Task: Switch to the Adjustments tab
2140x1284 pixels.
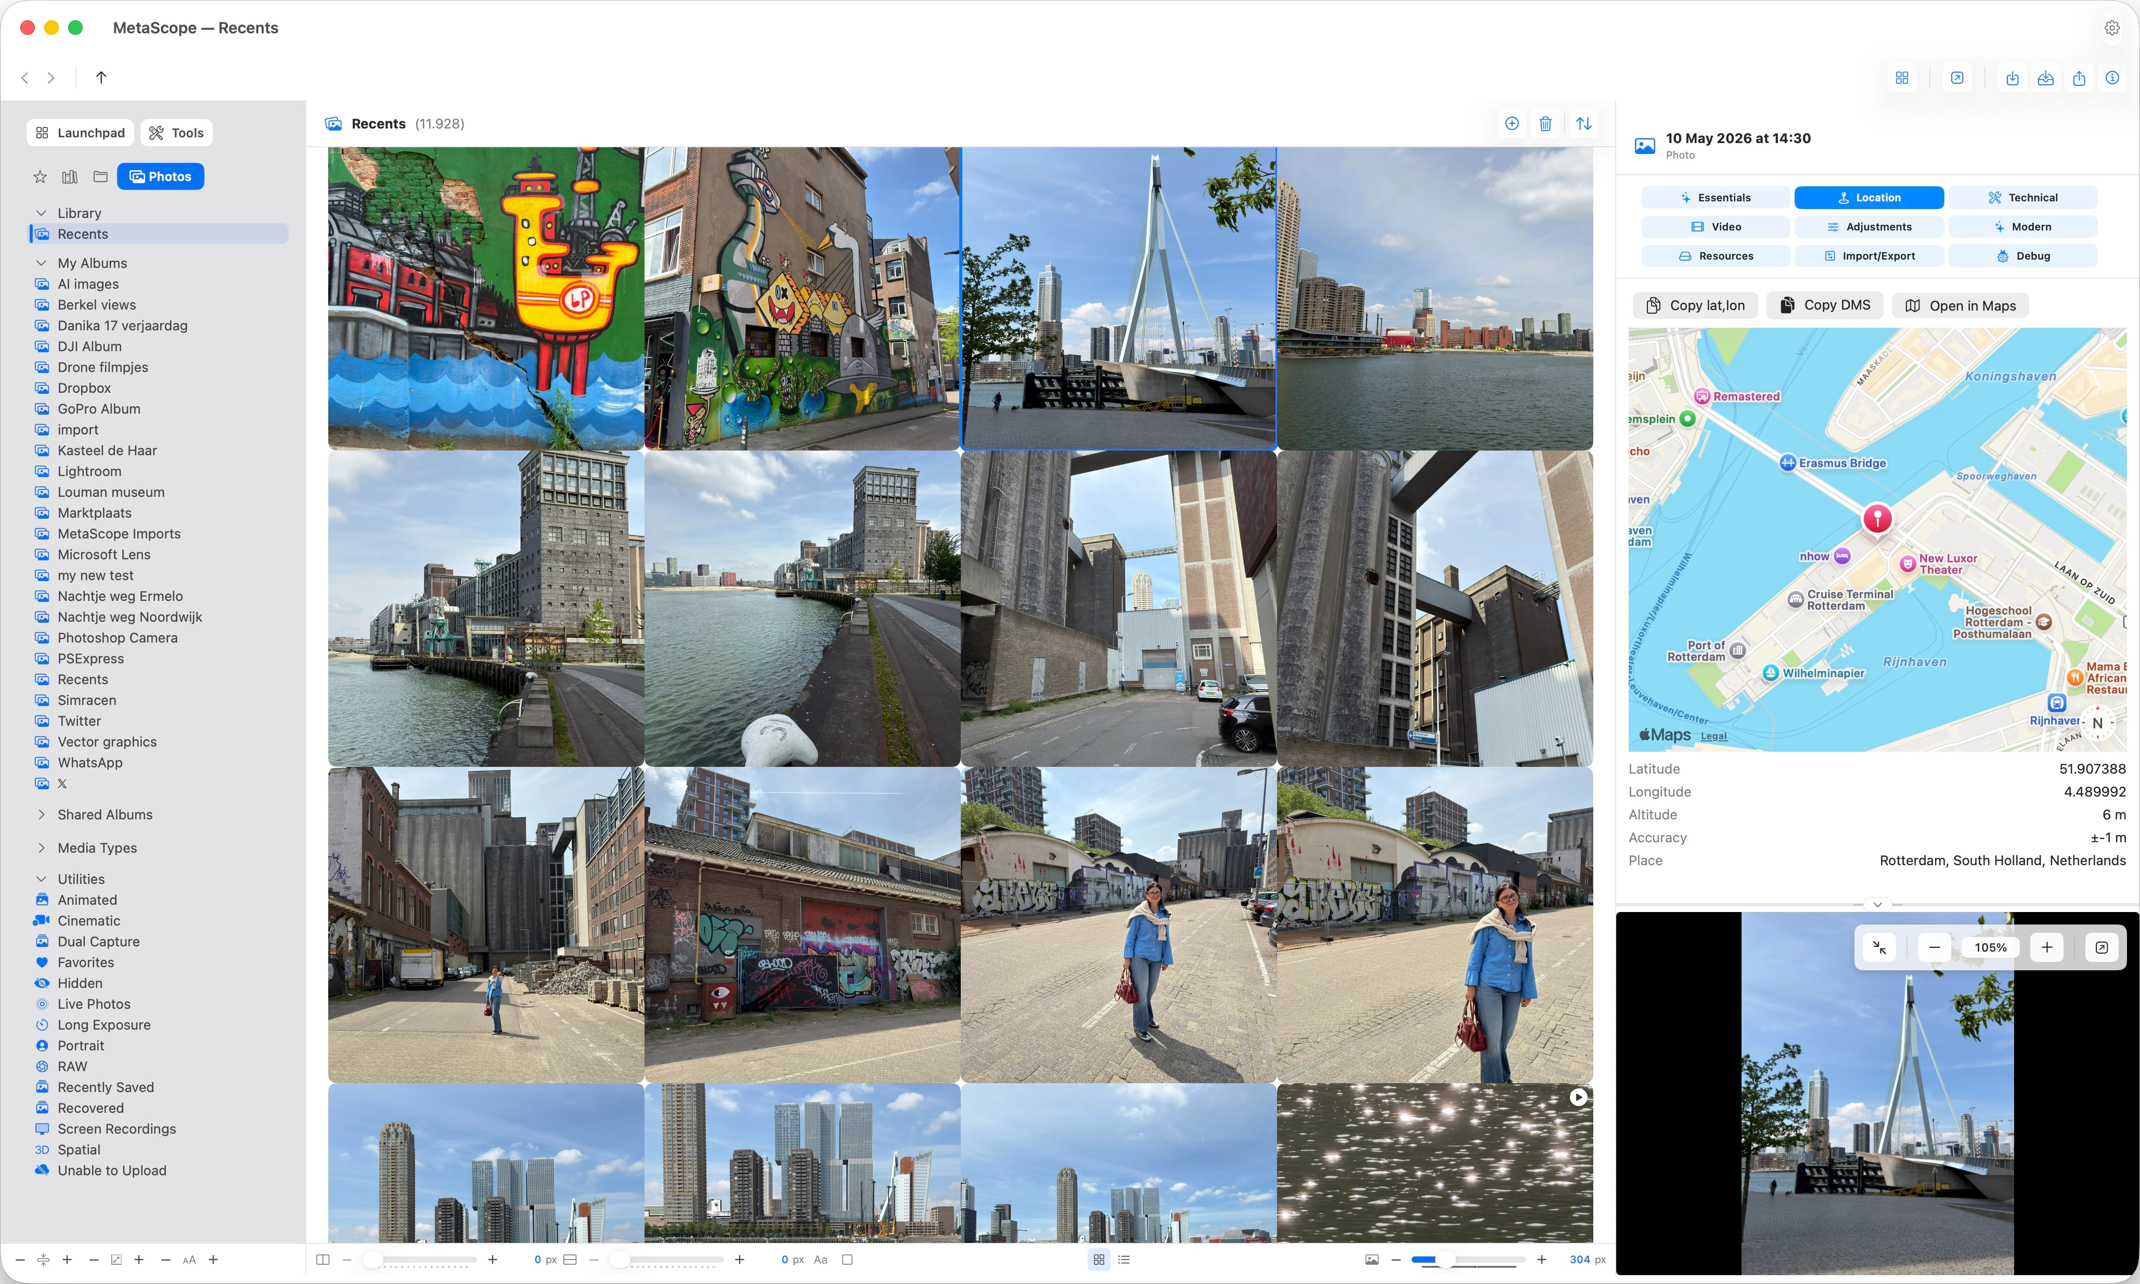Action: [x=1868, y=227]
